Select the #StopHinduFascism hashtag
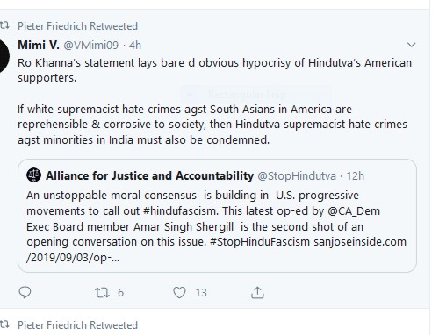This screenshot has width=439, height=335. pos(260,242)
